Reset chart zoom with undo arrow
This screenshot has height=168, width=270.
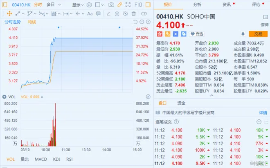click(x=135, y=22)
